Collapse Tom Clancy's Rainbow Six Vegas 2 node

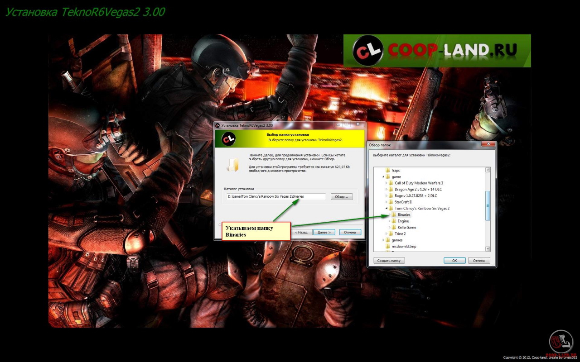[387, 208]
